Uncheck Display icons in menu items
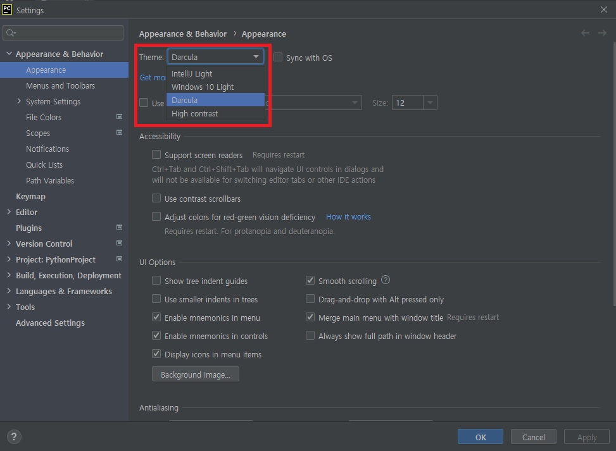This screenshot has height=451, width=616. [156, 354]
